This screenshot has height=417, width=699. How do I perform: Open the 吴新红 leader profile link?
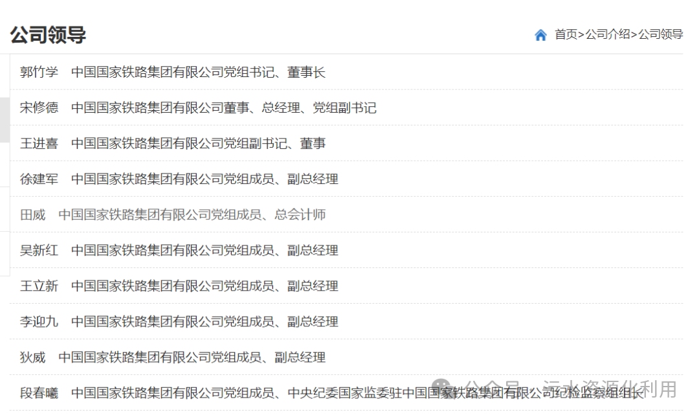179,250
